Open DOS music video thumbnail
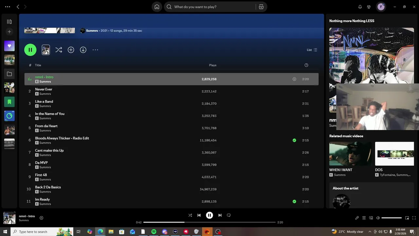Viewport: 419px width, 236px height. pyautogui.click(x=394, y=154)
